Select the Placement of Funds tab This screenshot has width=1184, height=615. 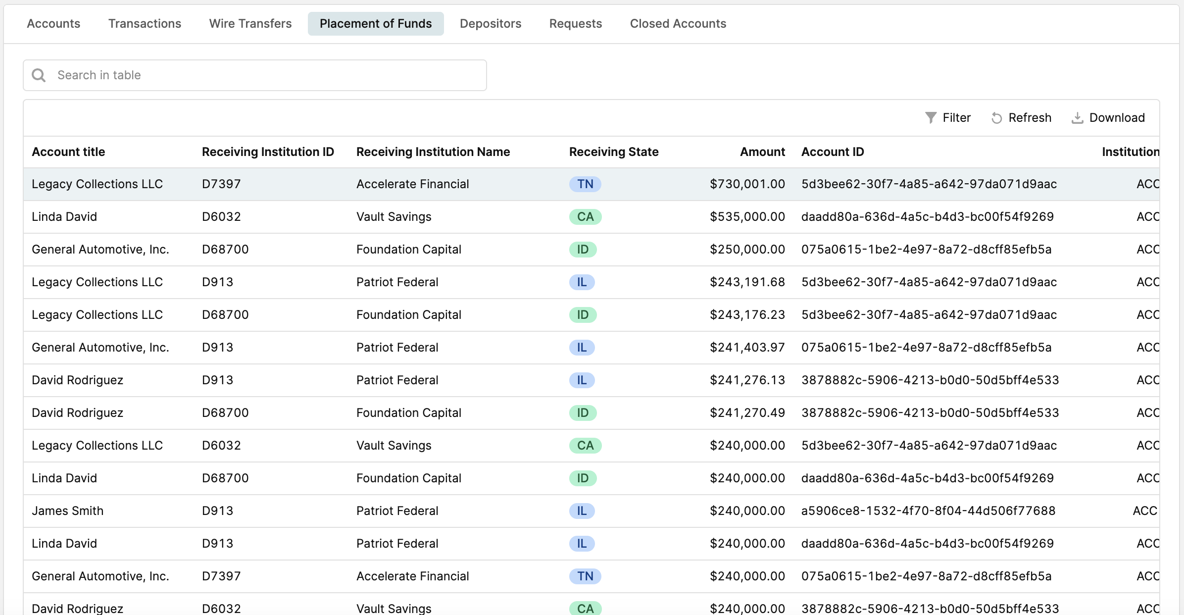(376, 24)
